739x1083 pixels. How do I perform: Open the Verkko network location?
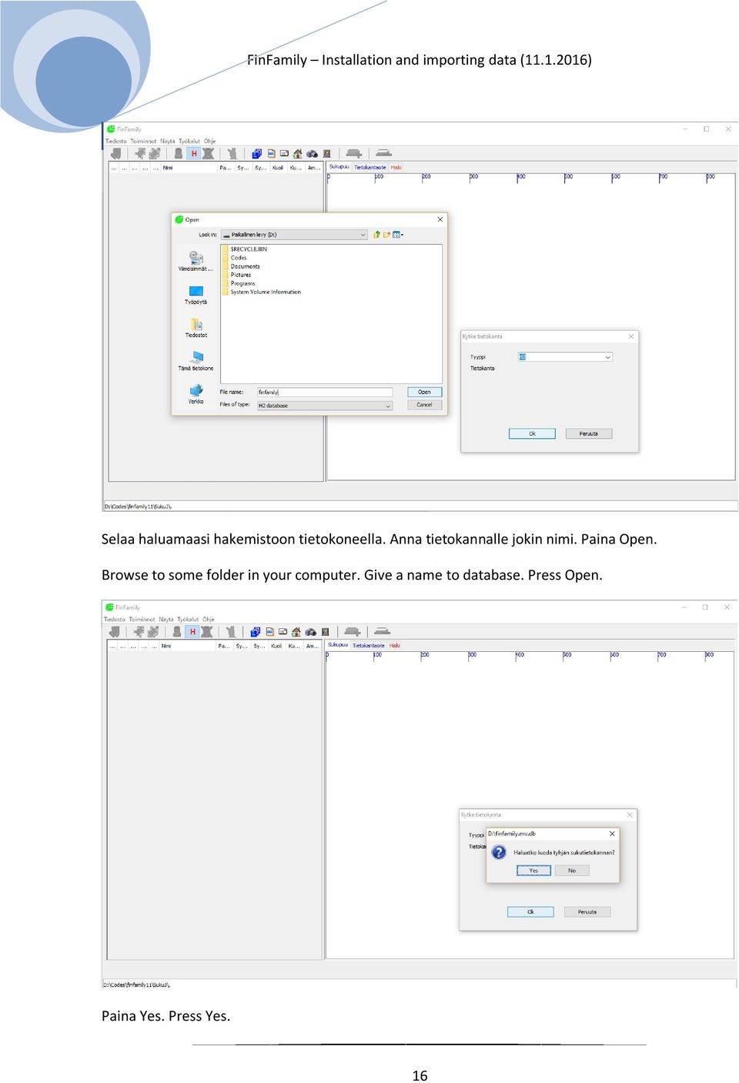click(196, 395)
